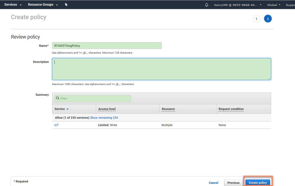Focus the Description text area
This screenshot has width=295, height=186.
(x=162, y=69)
